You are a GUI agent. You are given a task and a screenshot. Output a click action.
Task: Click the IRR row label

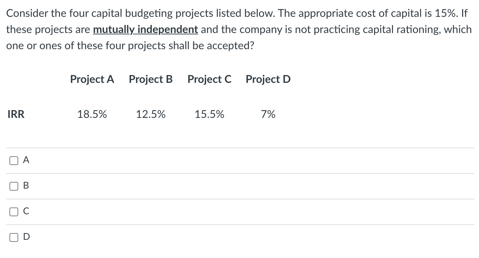coord(16,115)
